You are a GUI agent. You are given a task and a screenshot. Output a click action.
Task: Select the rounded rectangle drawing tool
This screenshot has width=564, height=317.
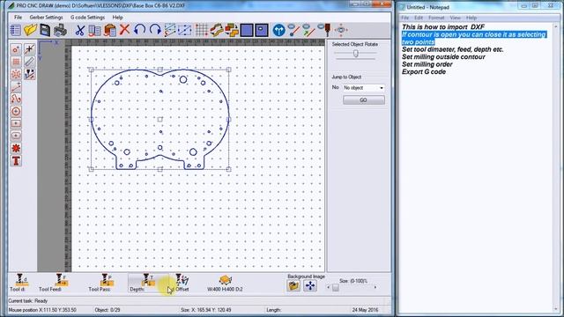(16, 136)
